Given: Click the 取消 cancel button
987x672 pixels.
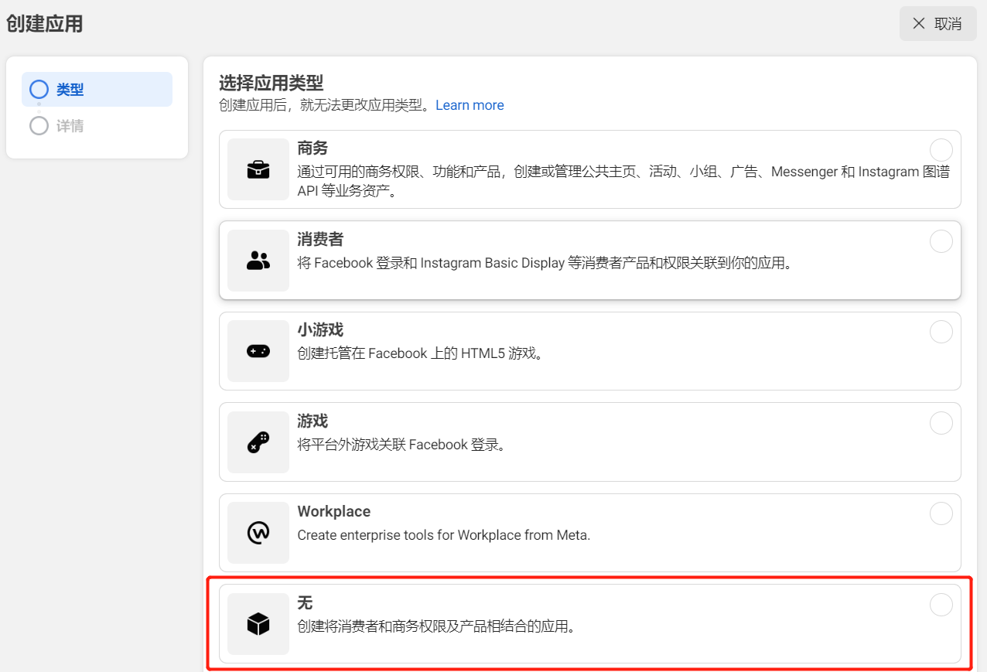Looking at the screenshot, I should point(938,23).
